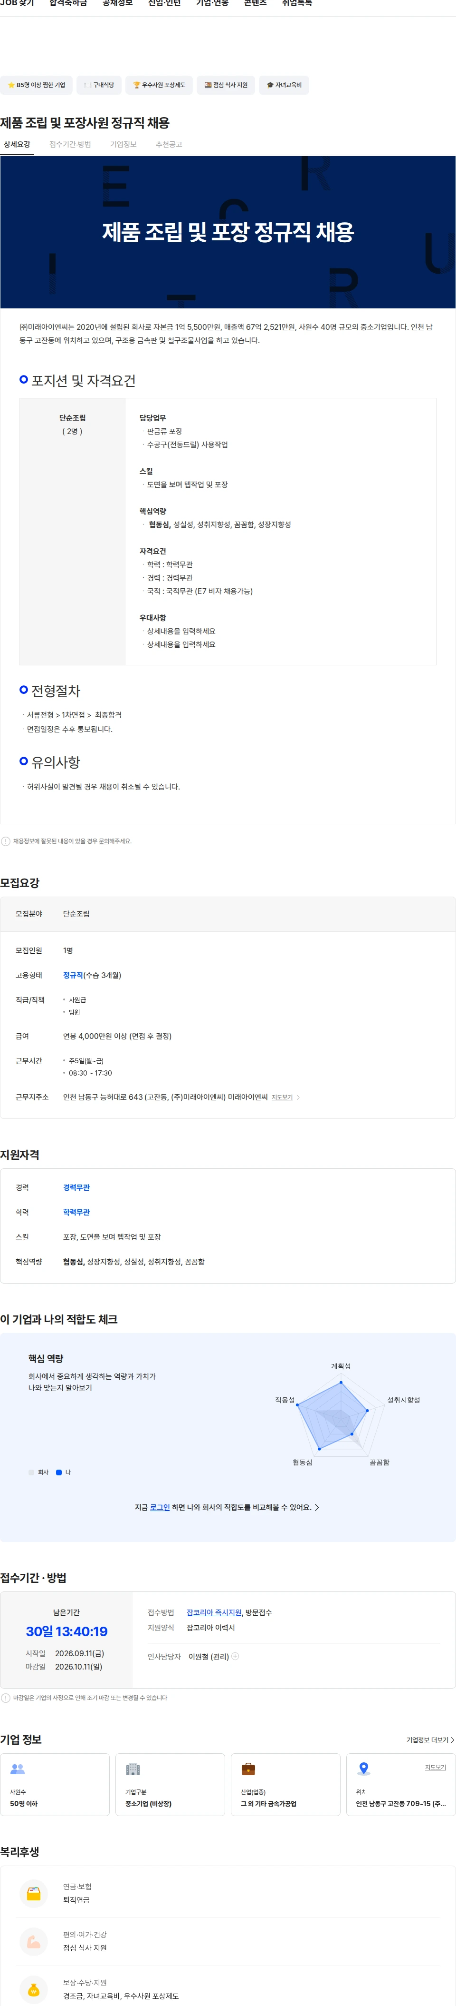Click the info icon beside 채용정보에 잘못된 내용

pos(5,841)
